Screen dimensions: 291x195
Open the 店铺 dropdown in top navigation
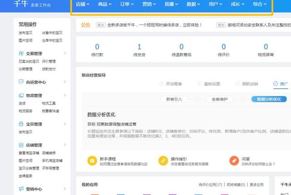pyautogui.click(x=83, y=4)
